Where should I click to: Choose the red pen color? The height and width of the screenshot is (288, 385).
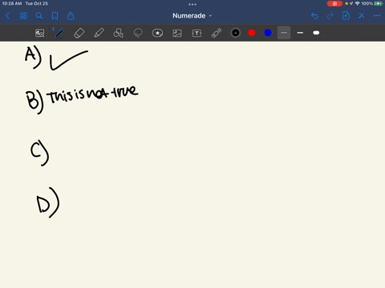(x=252, y=33)
